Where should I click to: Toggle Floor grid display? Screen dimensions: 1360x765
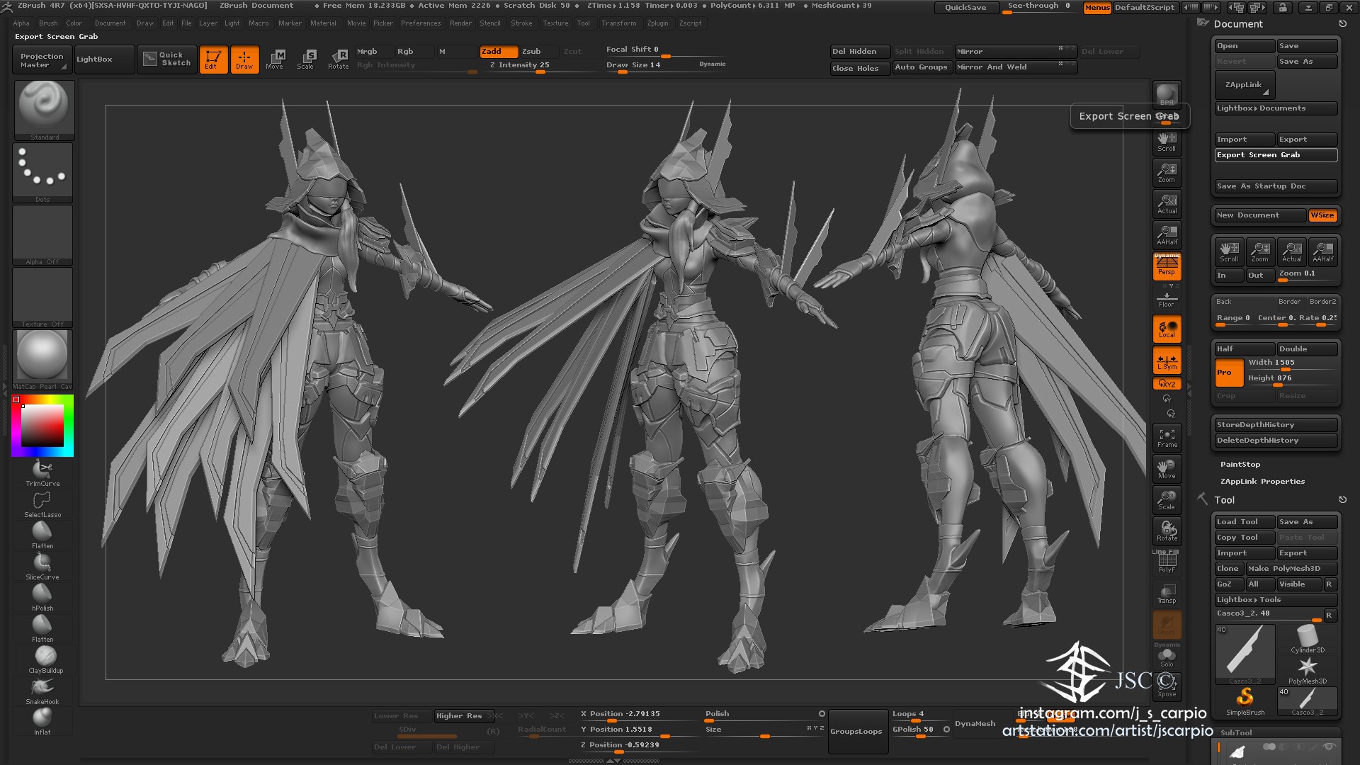[x=1167, y=298]
